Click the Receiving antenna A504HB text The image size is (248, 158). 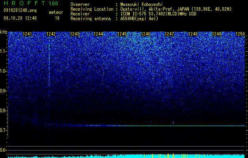[114, 19]
